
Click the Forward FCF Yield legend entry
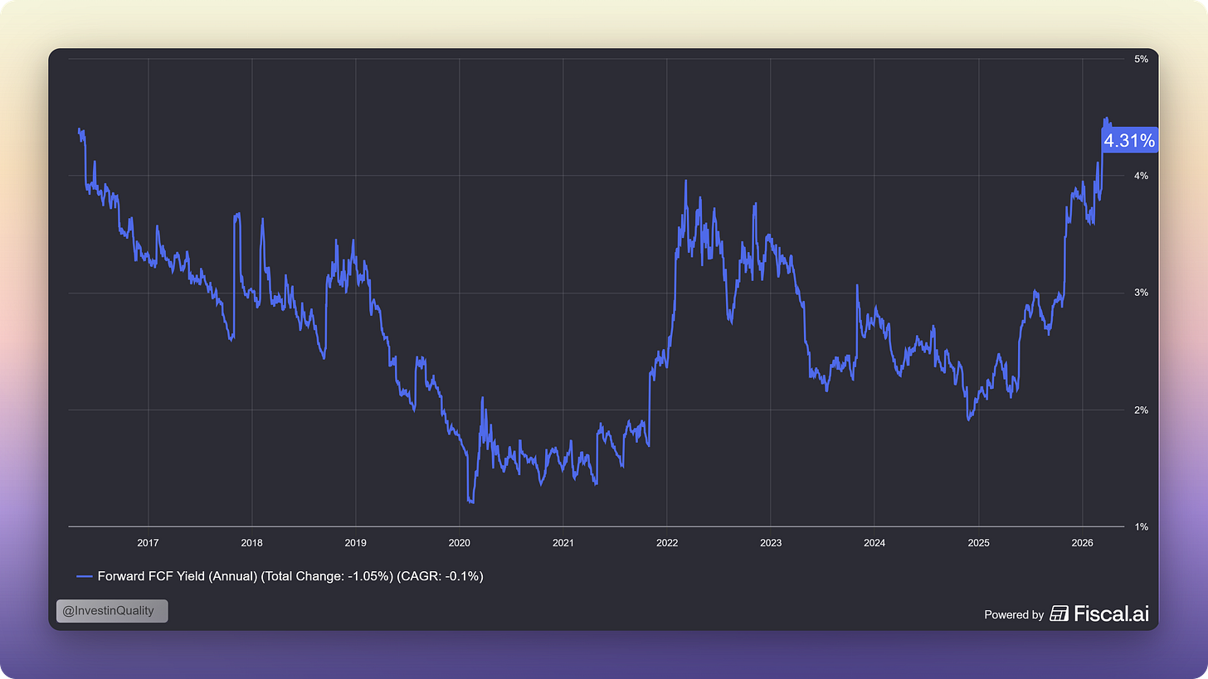click(280, 575)
